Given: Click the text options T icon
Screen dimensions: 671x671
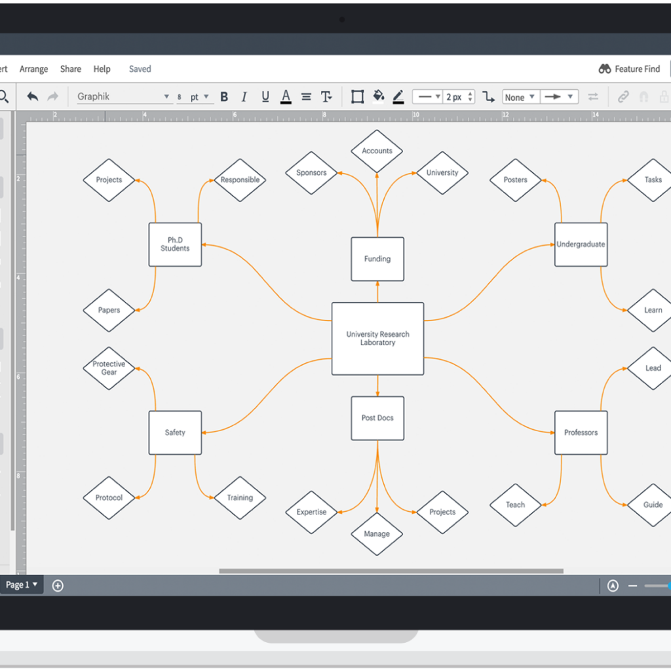Looking at the screenshot, I should [326, 97].
